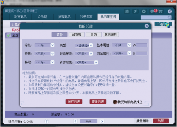Switch to 浏览商品 tab
Image resolution: width=177 pixels, height=127 pixels.
(x=20, y=17)
